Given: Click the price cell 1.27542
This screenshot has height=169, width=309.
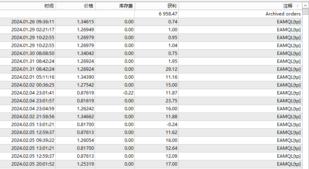Looking at the screenshot, I should pos(85,85).
